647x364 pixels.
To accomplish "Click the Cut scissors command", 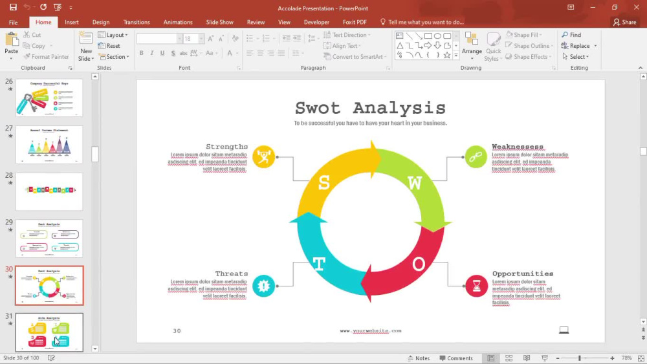I will [x=32, y=35].
